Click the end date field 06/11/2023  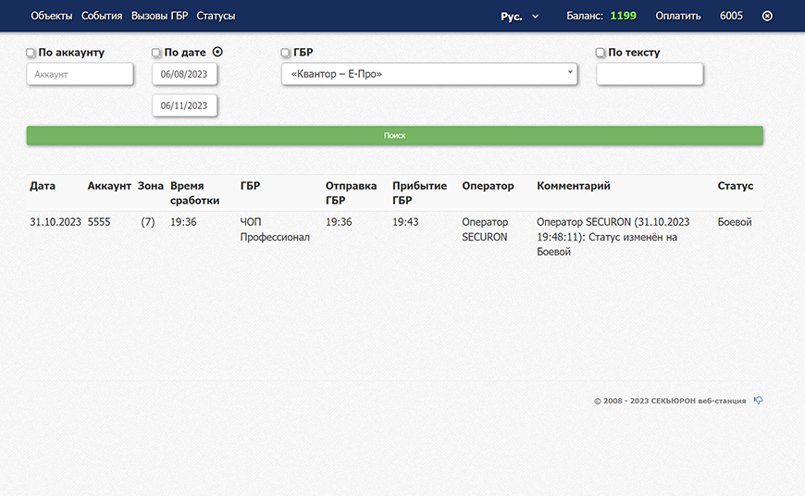[184, 105]
